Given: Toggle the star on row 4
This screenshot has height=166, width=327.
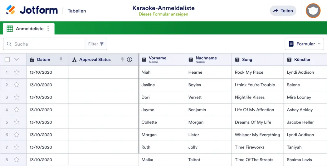Looking at the screenshot, I should coord(17,110).
